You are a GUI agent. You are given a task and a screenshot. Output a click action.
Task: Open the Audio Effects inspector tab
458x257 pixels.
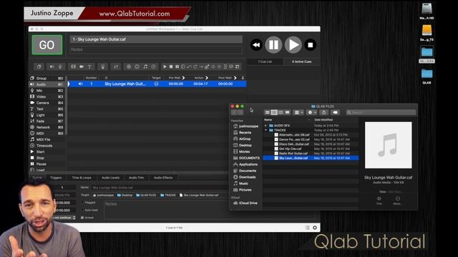click(x=163, y=178)
